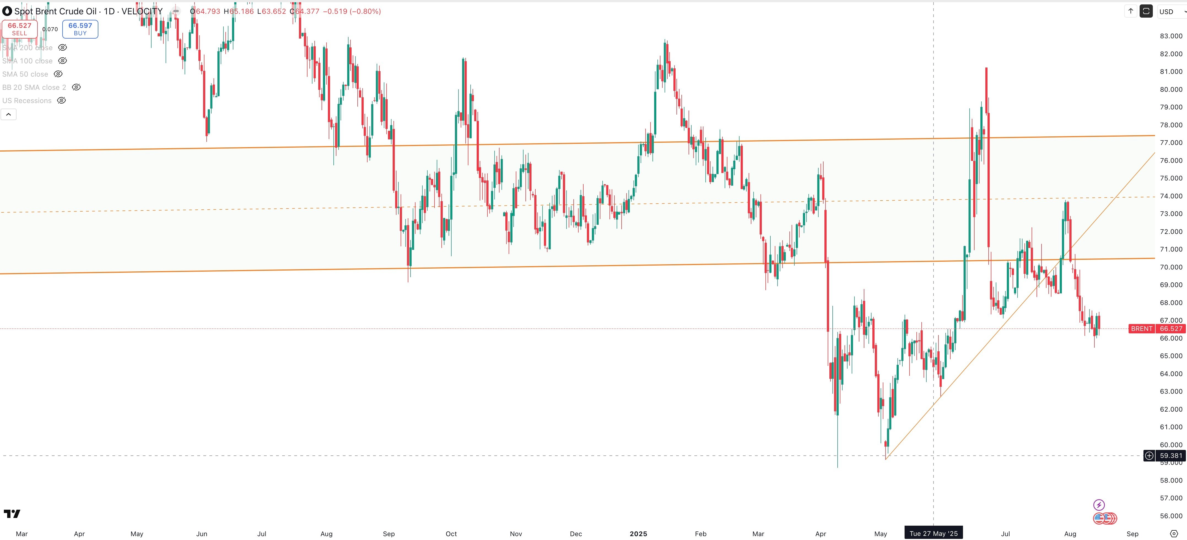Click the TradingView logo at bottom left
Image resolution: width=1187 pixels, height=540 pixels.
click(x=12, y=514)
